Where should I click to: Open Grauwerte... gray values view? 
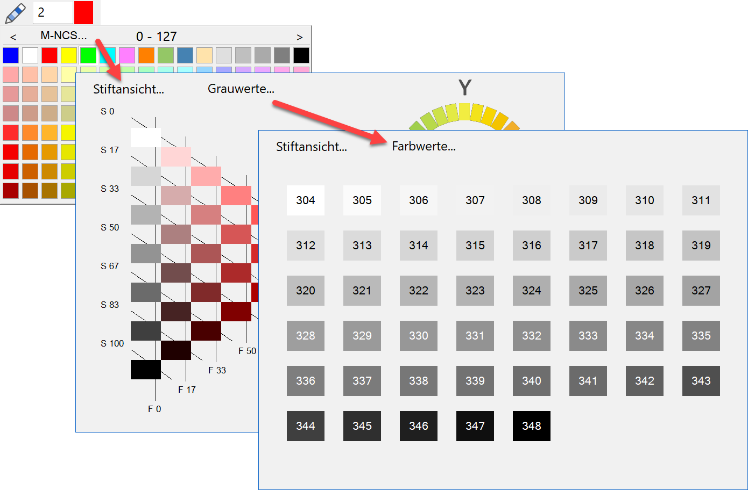[x=241, y=89]
